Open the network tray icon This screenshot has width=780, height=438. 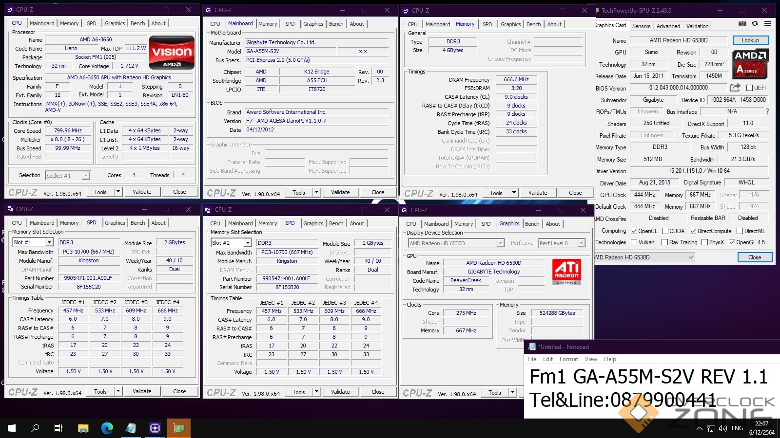tap(711, 428)
